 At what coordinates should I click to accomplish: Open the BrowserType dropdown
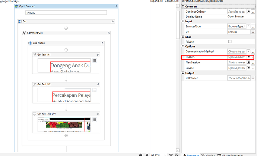pos(249,26)
